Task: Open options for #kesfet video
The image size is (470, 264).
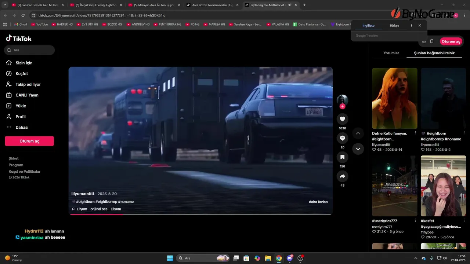Action: [x=464, y=221]
